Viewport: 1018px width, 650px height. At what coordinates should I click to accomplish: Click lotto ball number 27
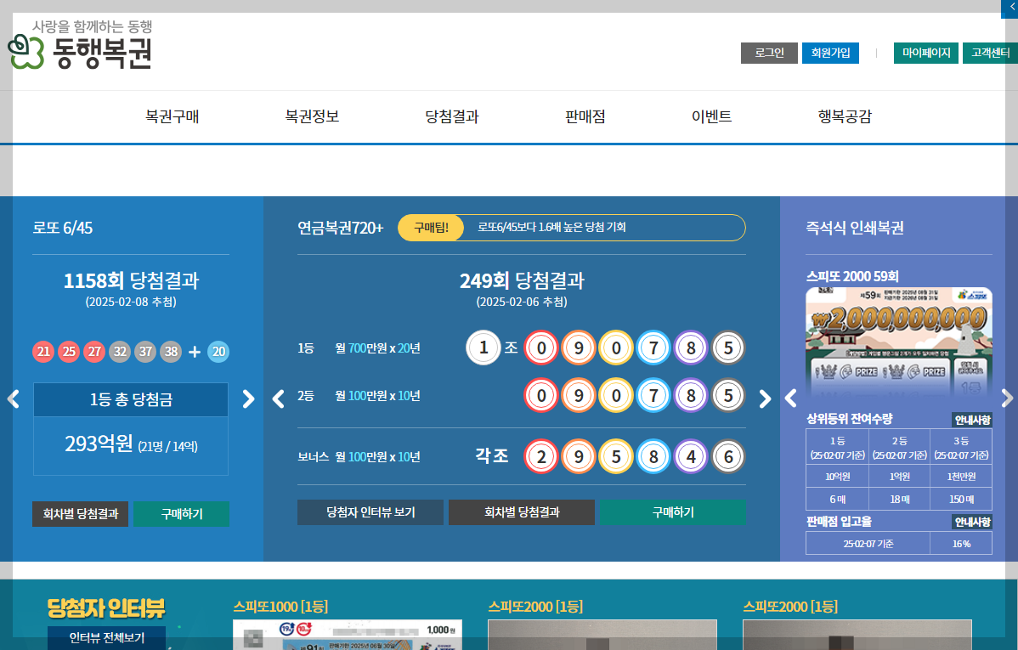coord(94,351)
